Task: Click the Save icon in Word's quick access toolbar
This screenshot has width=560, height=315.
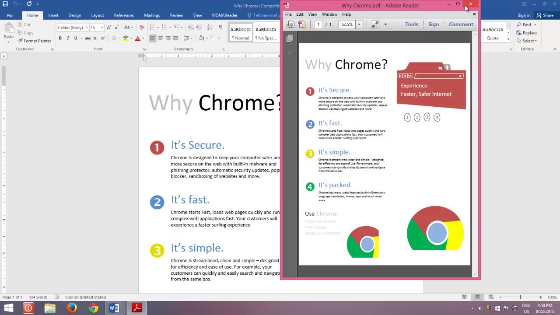Action: coord(5,4)
